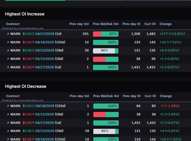
Task: Sort by Contract in Highest OI Decrease table
Action: pos(13,96)
